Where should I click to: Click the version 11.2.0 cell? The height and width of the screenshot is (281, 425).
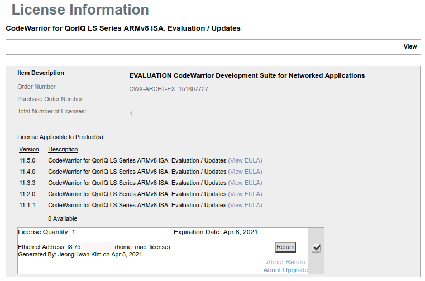click(x=27, y=194)
